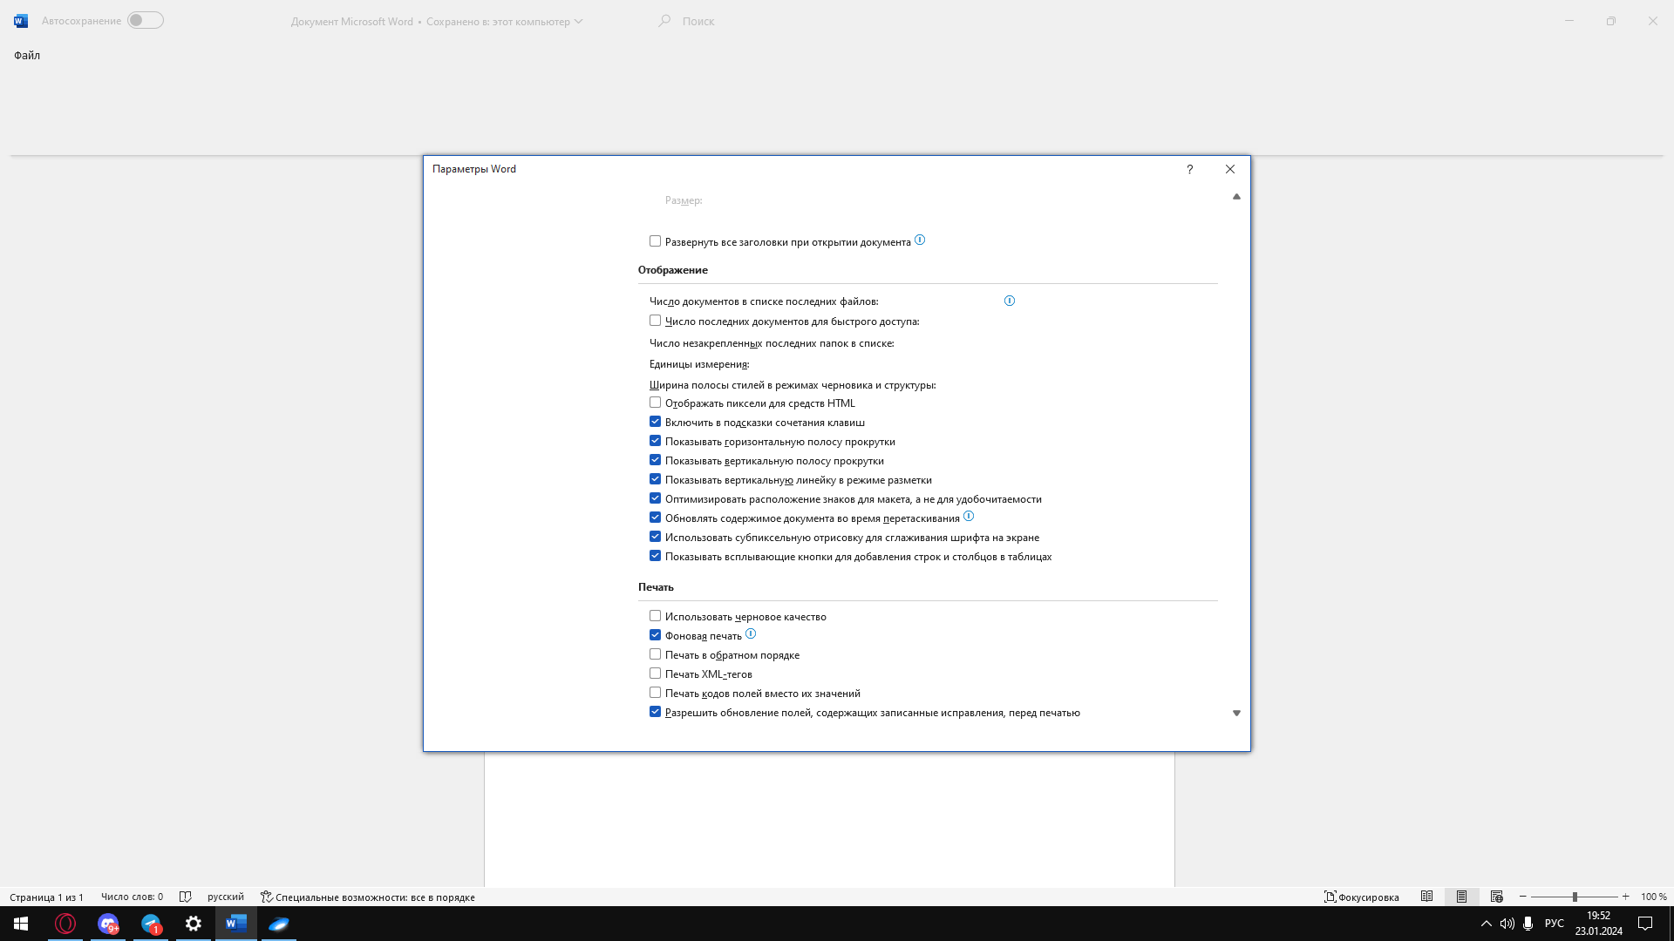1674x941 pixels.
Task: Check Развернуть все заголовки при открытии документа
Action: point(655,241)
